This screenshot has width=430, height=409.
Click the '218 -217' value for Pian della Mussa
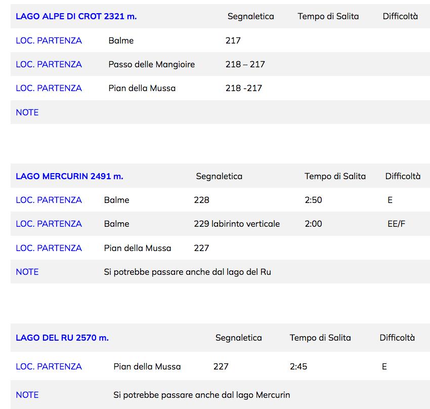pos(243,88)
